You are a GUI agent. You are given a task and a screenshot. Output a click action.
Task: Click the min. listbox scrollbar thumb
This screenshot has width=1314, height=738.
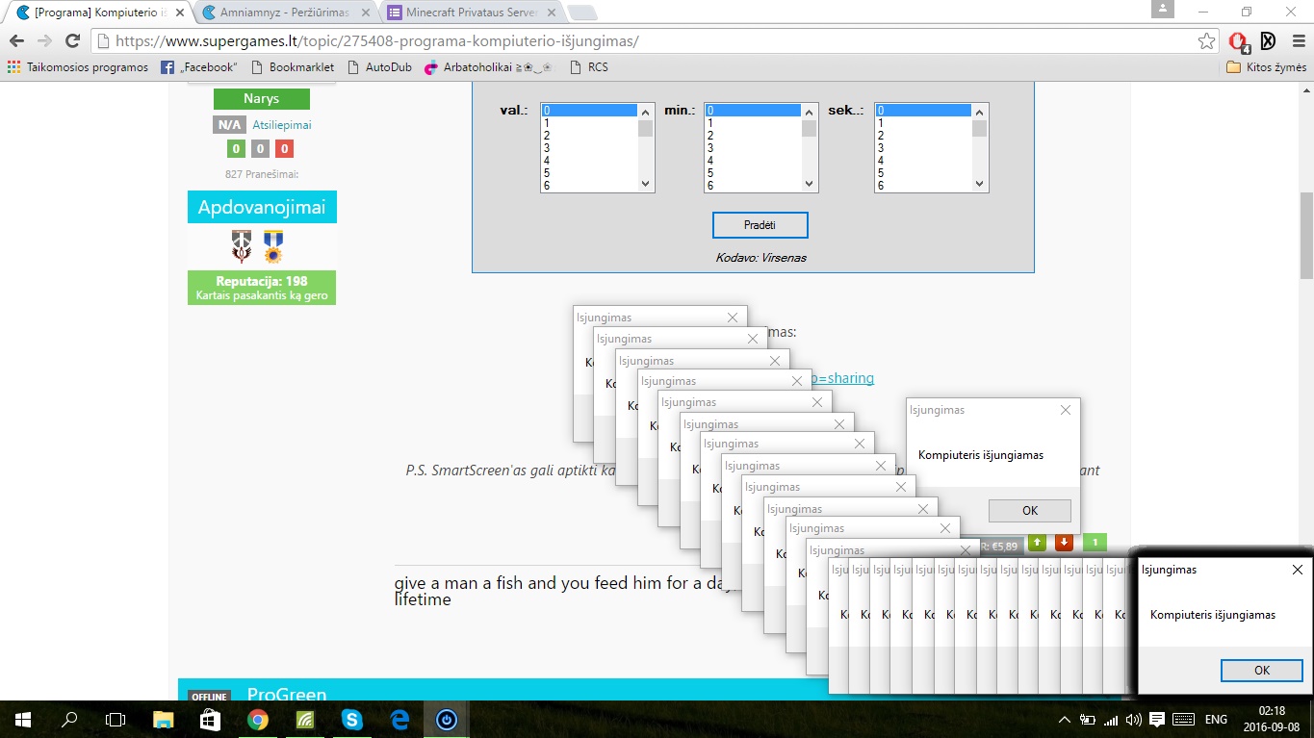(809, 129)
